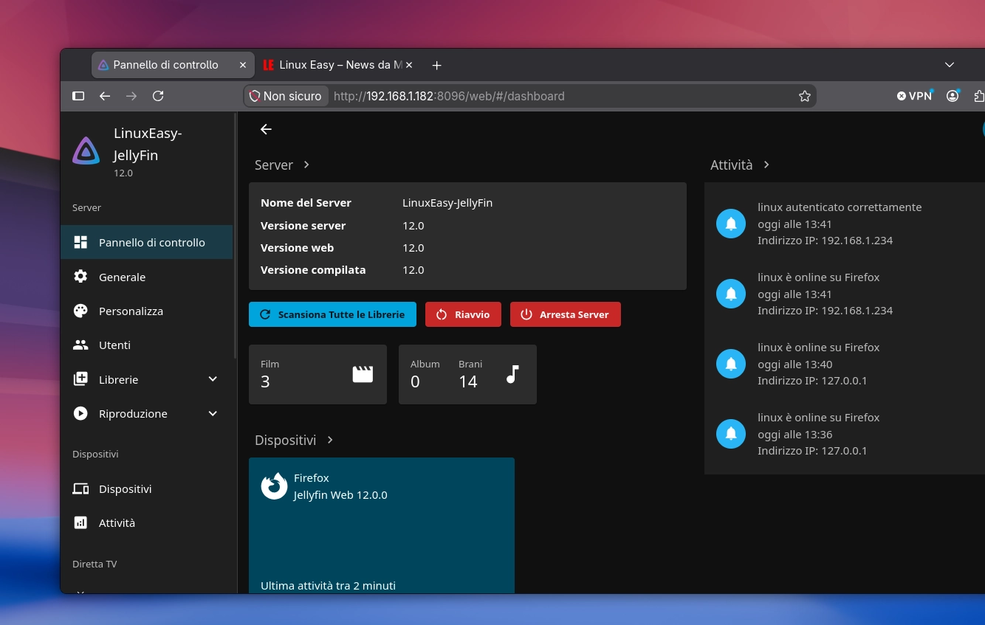The image size is (985, 625).
Task: Click the browser forward arrow
Action: (131, 96)
